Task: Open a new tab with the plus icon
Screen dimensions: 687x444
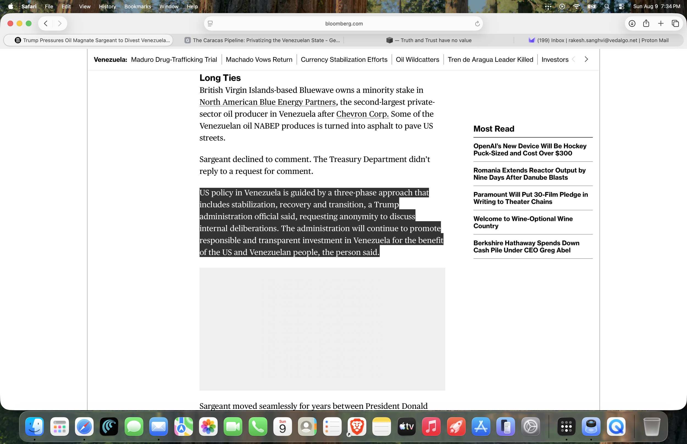Action: point(661,23)
